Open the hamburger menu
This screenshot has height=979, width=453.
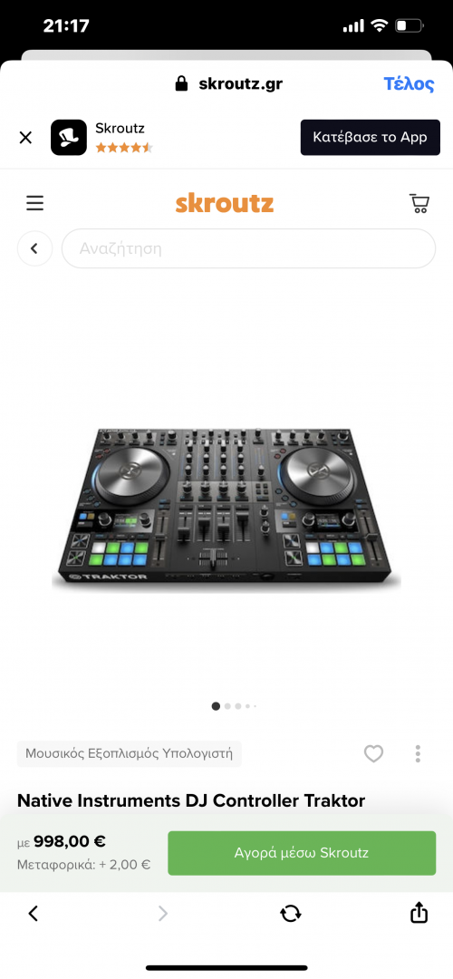pyautogui.click(x=34, y=204)
